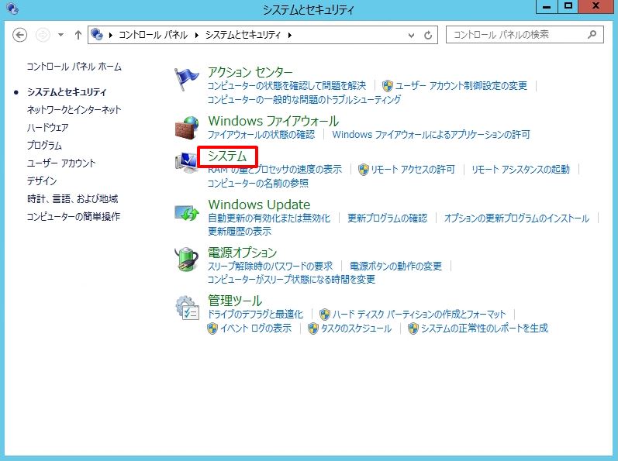Click the shield icon beside リモート アクセスの許可
The image size is (618, 461).
click(x=364, y=169)
